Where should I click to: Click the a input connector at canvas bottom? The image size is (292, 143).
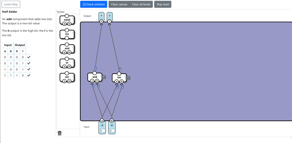(x=102, y=120)
